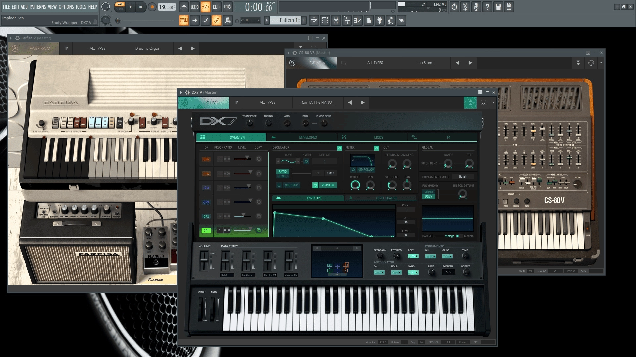This screenshot has height=357, width=636.
Task: Open the Ion Storm preset name in CS-80 V
Action: pyautogui.click(x=425, y=63)
